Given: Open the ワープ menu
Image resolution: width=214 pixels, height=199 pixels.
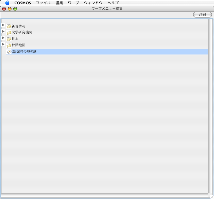Looking at the screenshot, I should click(73, 3).
